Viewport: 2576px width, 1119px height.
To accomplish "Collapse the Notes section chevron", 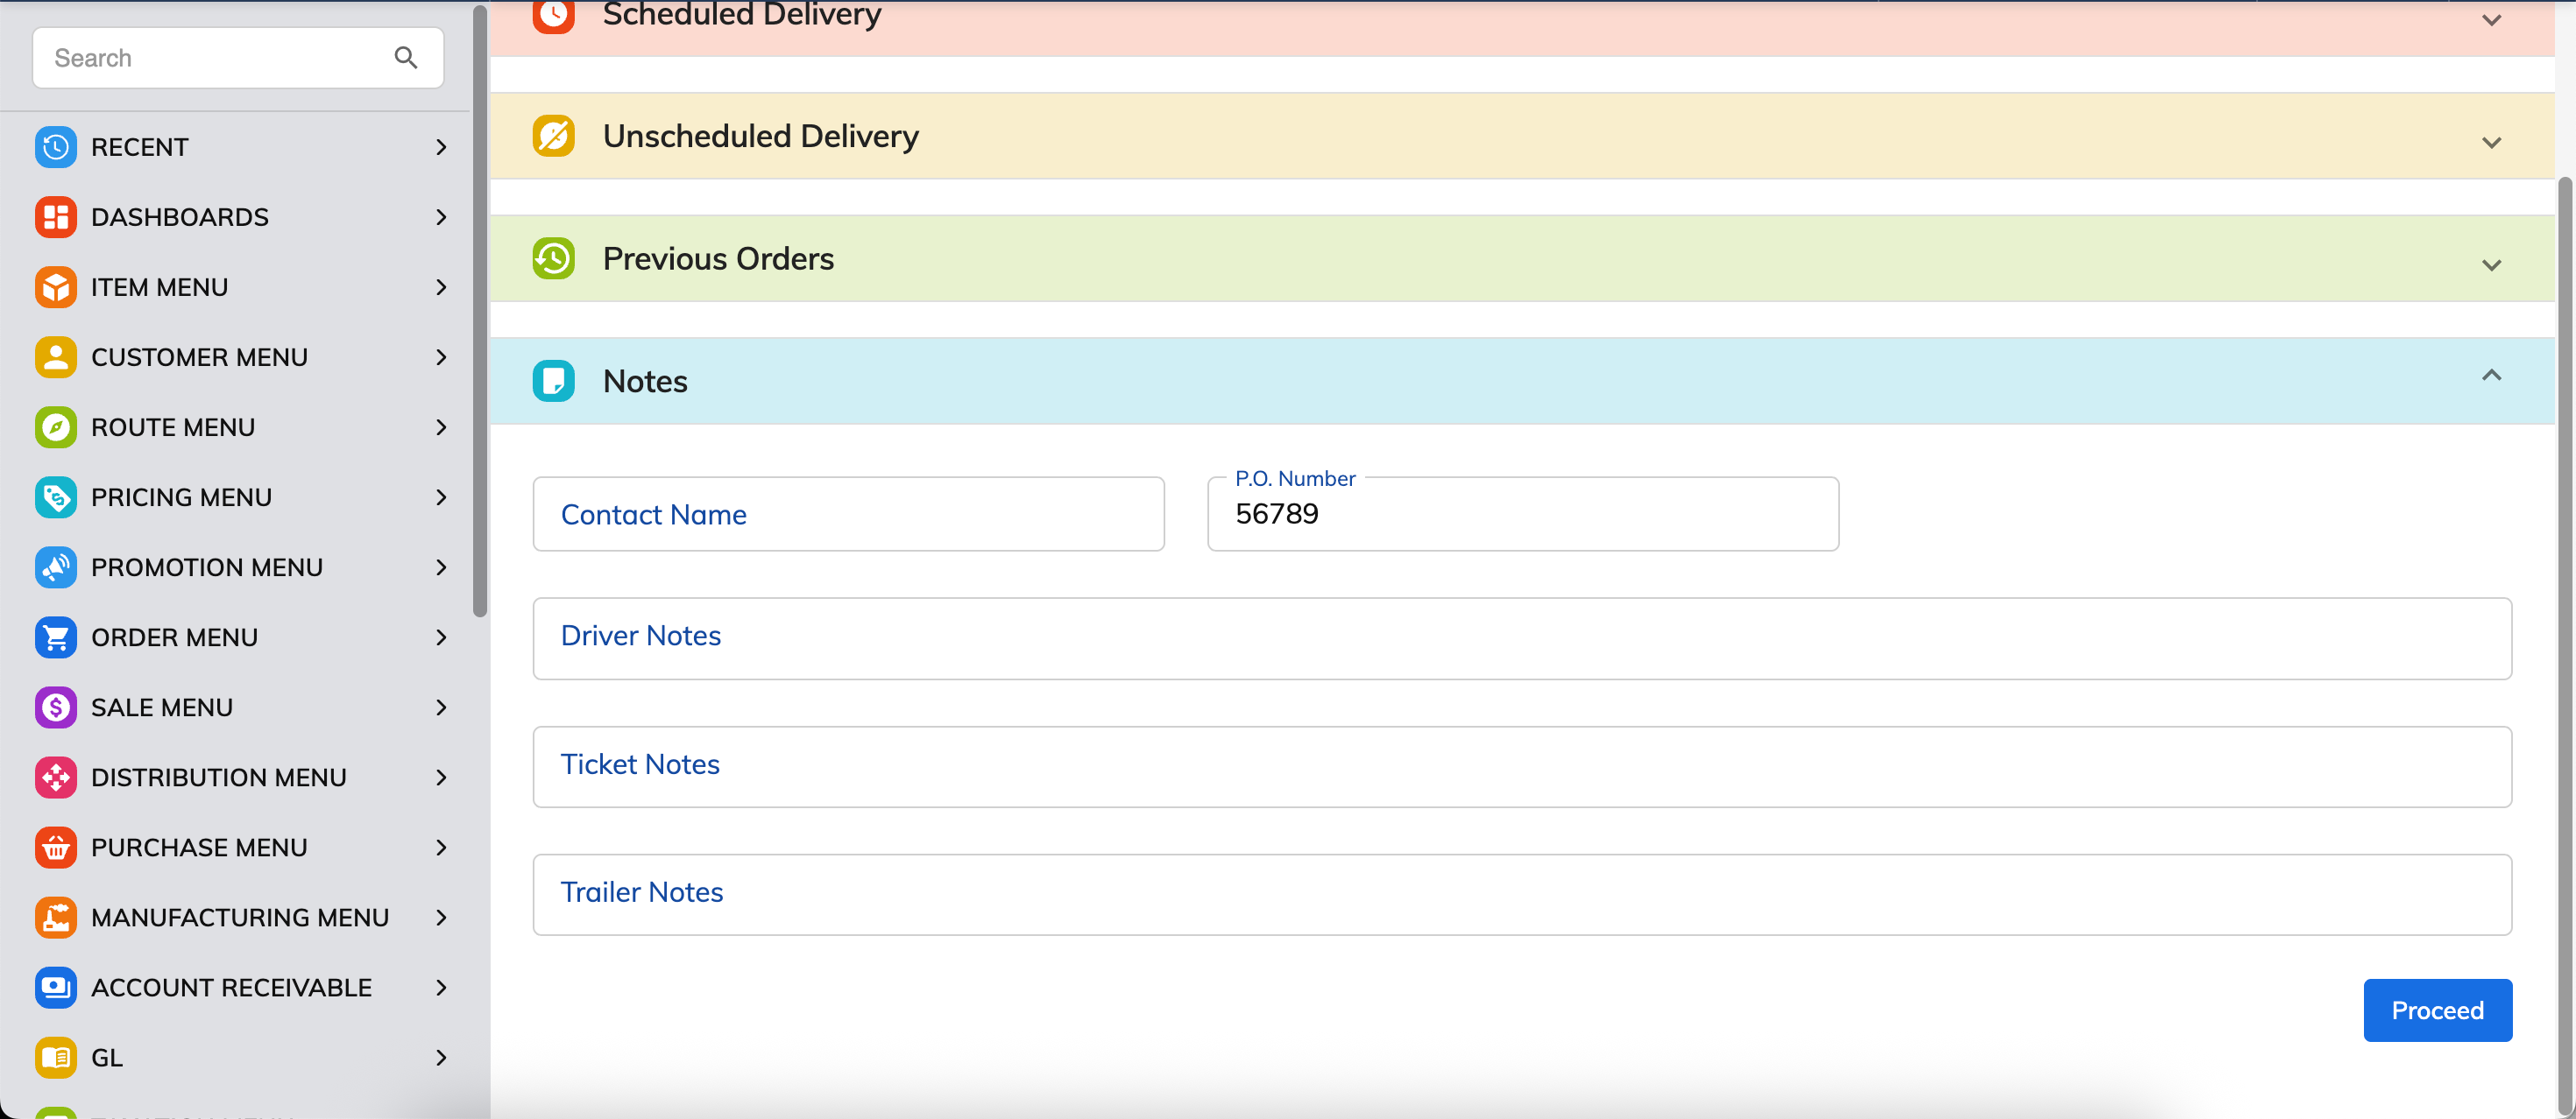I will coord(2491,376).
